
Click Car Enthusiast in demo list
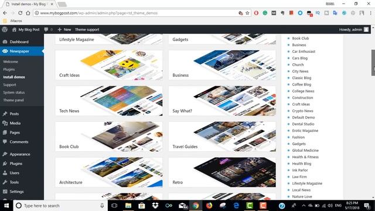pos(304,52)
